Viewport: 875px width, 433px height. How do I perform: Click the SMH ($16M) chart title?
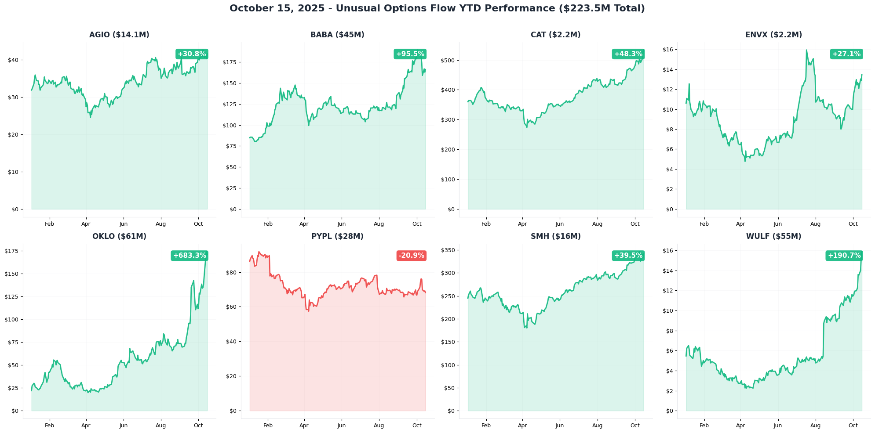click(x=555, y=236)
